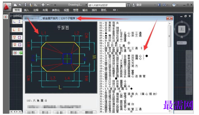
Task: Click the Save As icon
Action: pos(31,5)
